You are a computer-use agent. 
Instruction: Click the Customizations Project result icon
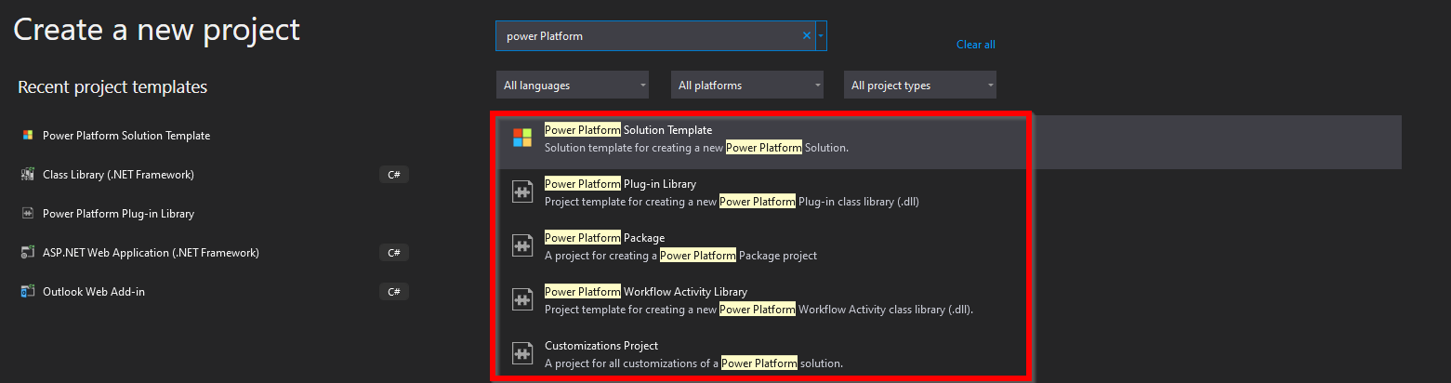[522, 353]
